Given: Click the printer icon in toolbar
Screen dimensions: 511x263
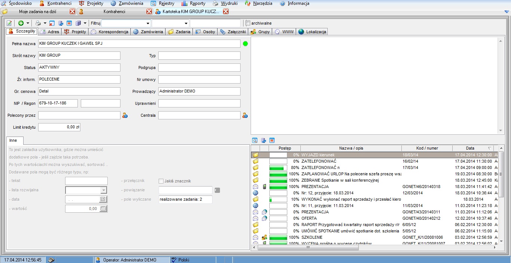Looking at the screenshot, I should [x=38, y=23].
